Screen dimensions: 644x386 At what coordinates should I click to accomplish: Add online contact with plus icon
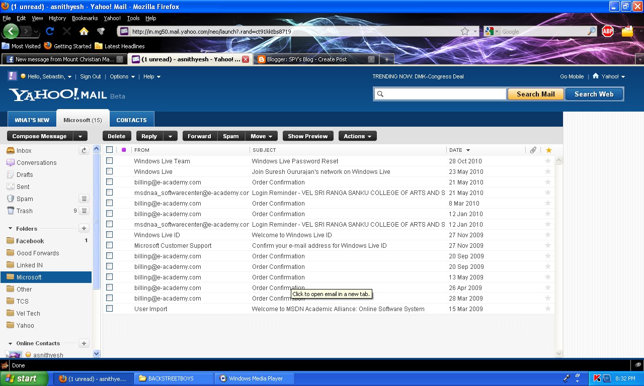click(x=84, y=343)
